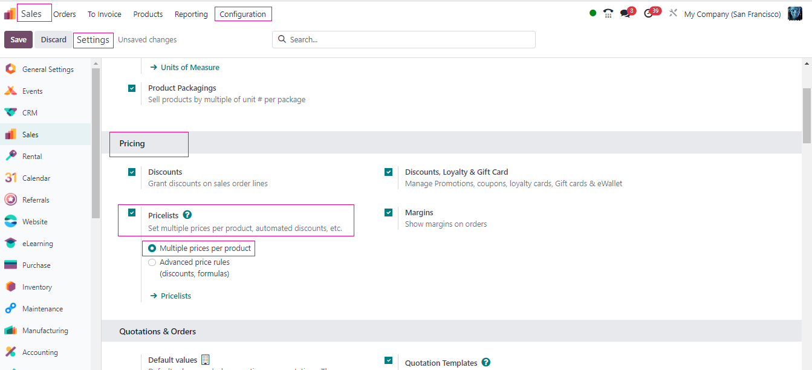Click the help icon beside Quotation Templates
The height and width of the screenshot is (370, 812).
[x=486, y=363]
